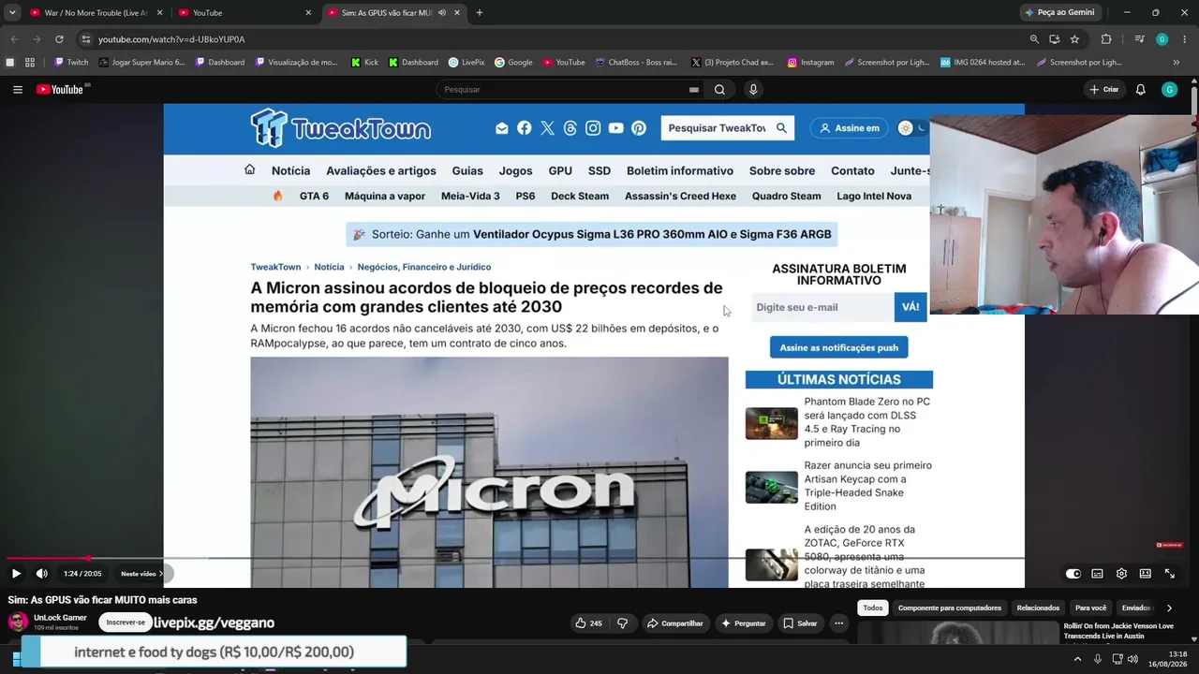Toggle the autoplay switch in the player
Viewport: 1199px width, 674px height.
tap(1073, 574)
